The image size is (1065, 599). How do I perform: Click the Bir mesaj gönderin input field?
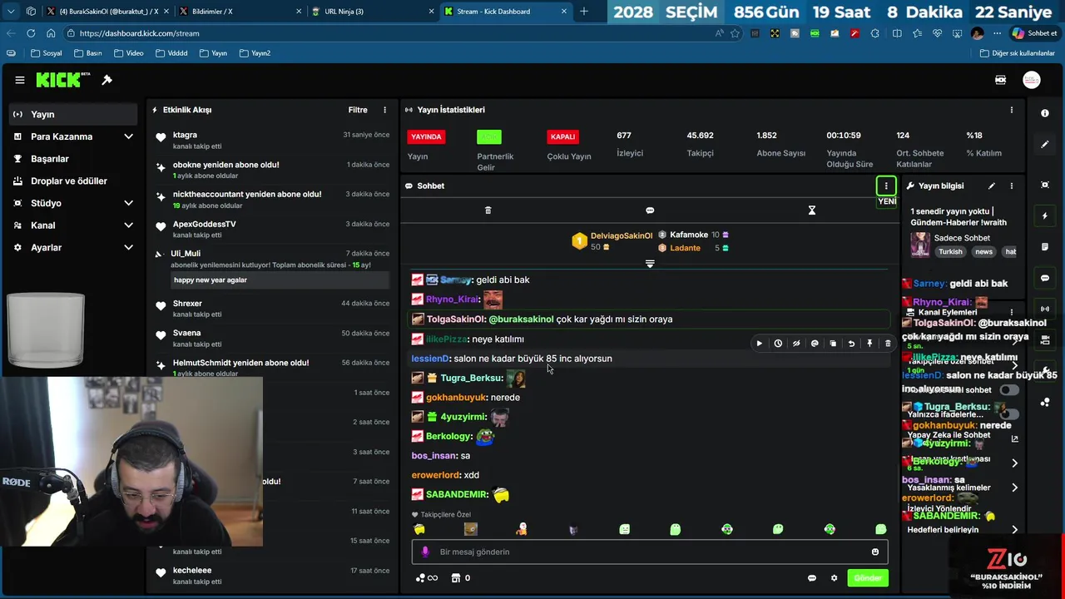pos(650,552)
